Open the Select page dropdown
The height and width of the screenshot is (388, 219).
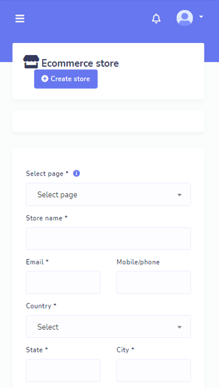(108, 195)
